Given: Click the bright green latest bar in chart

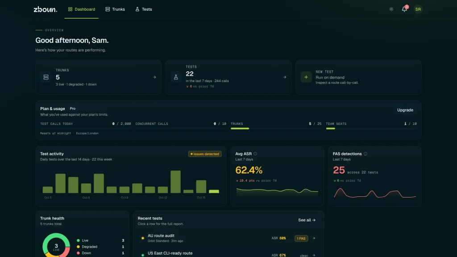Looking at the screenshot, I should pos(214,191).
